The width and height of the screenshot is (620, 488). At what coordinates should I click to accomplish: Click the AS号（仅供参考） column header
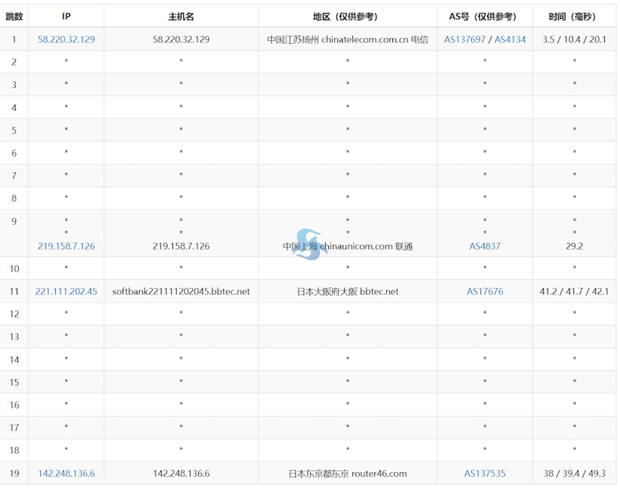[x=485, y=16]
